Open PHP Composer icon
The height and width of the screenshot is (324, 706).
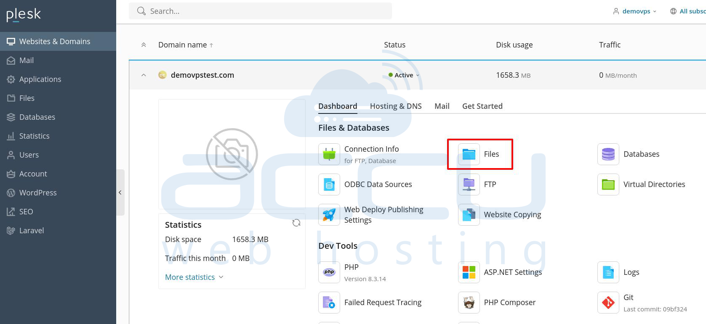click(469, 303)
